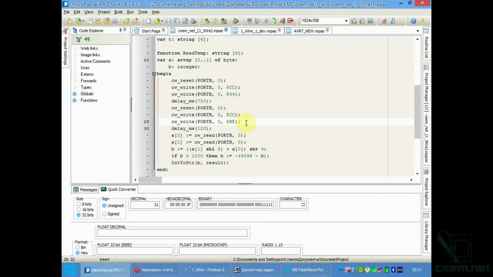Open the Routine List side panel

426,44
